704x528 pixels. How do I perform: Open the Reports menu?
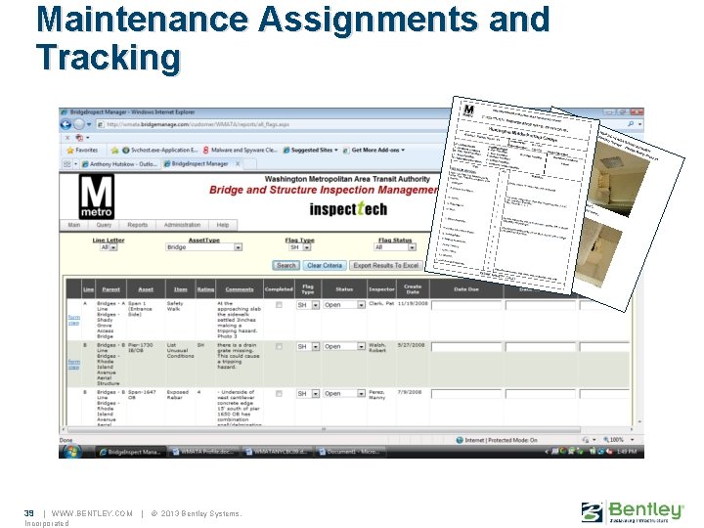pos(138,225)
